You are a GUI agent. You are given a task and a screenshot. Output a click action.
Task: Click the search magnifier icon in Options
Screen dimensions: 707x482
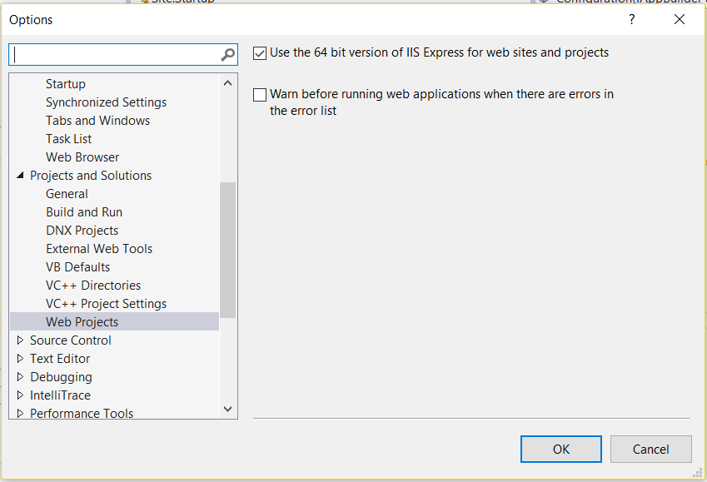[x=227, y=55]
